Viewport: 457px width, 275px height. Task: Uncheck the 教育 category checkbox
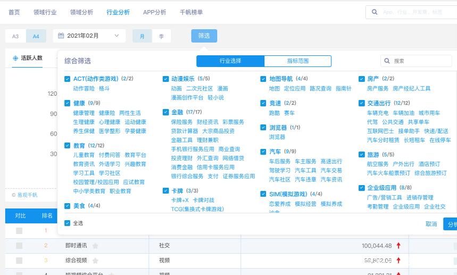click(68, 146)
